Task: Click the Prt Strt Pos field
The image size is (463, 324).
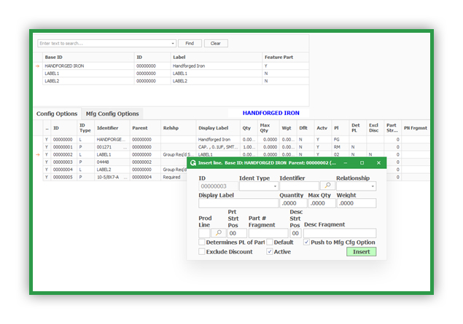Action: tap(237, 233)
